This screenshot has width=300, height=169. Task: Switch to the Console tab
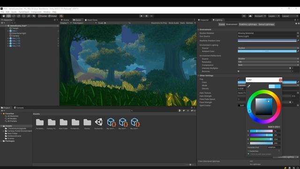coord(19,108)
